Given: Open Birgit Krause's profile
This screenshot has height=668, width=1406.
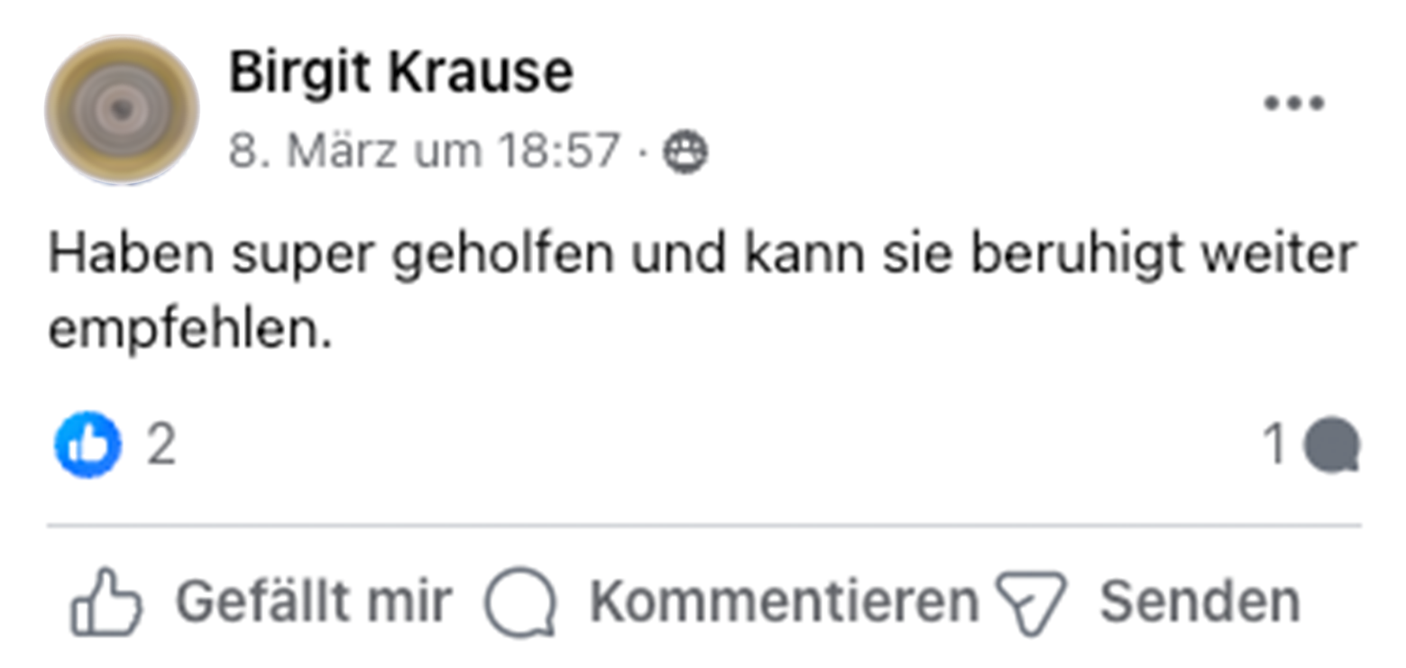Looking at the screenshot, I should point(400,72).
